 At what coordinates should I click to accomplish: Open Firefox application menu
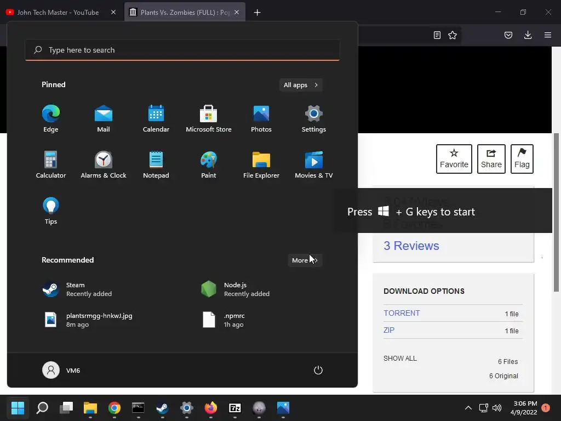pos(548,35)
